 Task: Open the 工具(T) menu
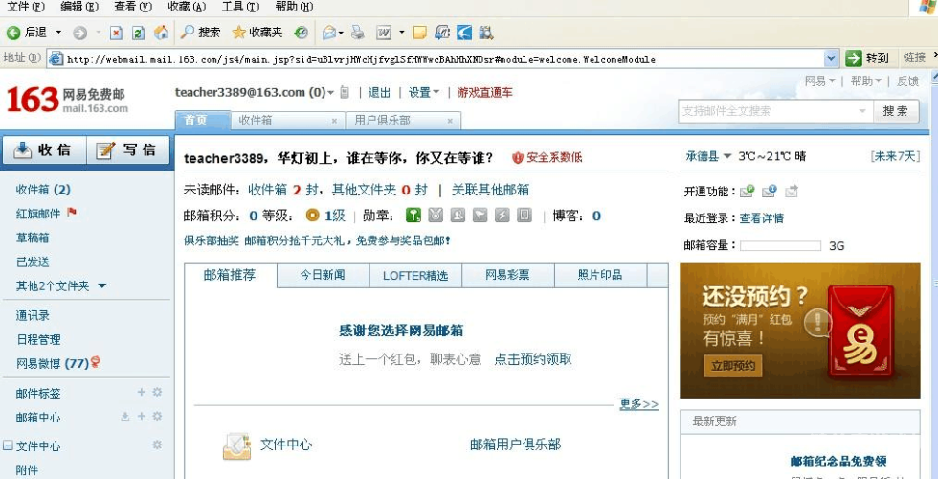coord(240,7)
